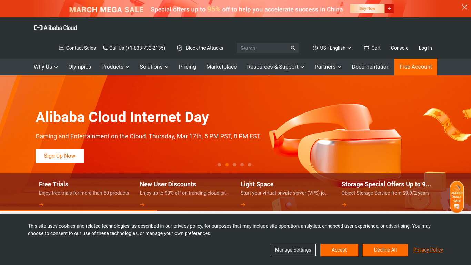Screen dimensions: 471x265
Task: Click the search magnifier icon
Action: pos(293,48)
